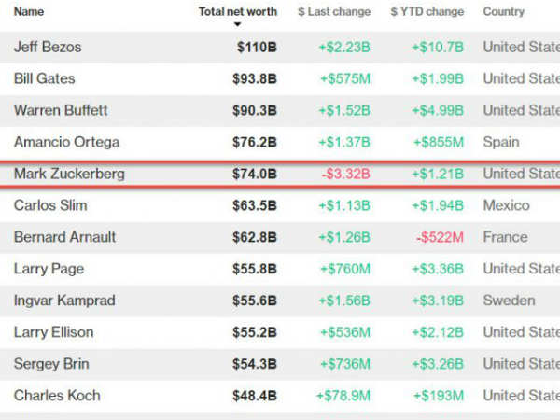This screenshot has width=560, height=420.
Task: Select Sergey Brin name
Action: click(50, 364)
